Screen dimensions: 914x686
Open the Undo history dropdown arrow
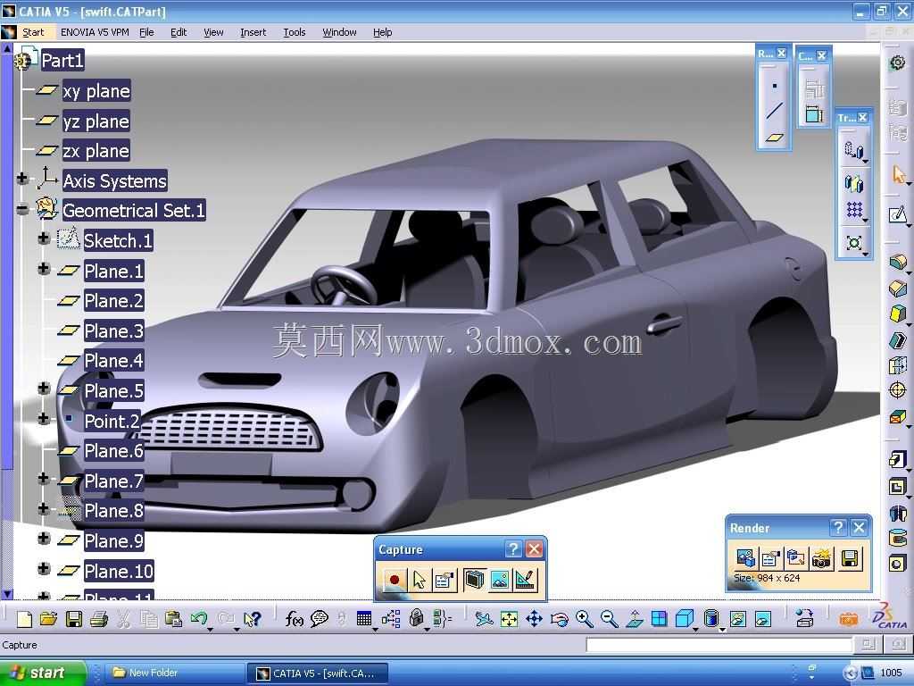coord(211,629)
